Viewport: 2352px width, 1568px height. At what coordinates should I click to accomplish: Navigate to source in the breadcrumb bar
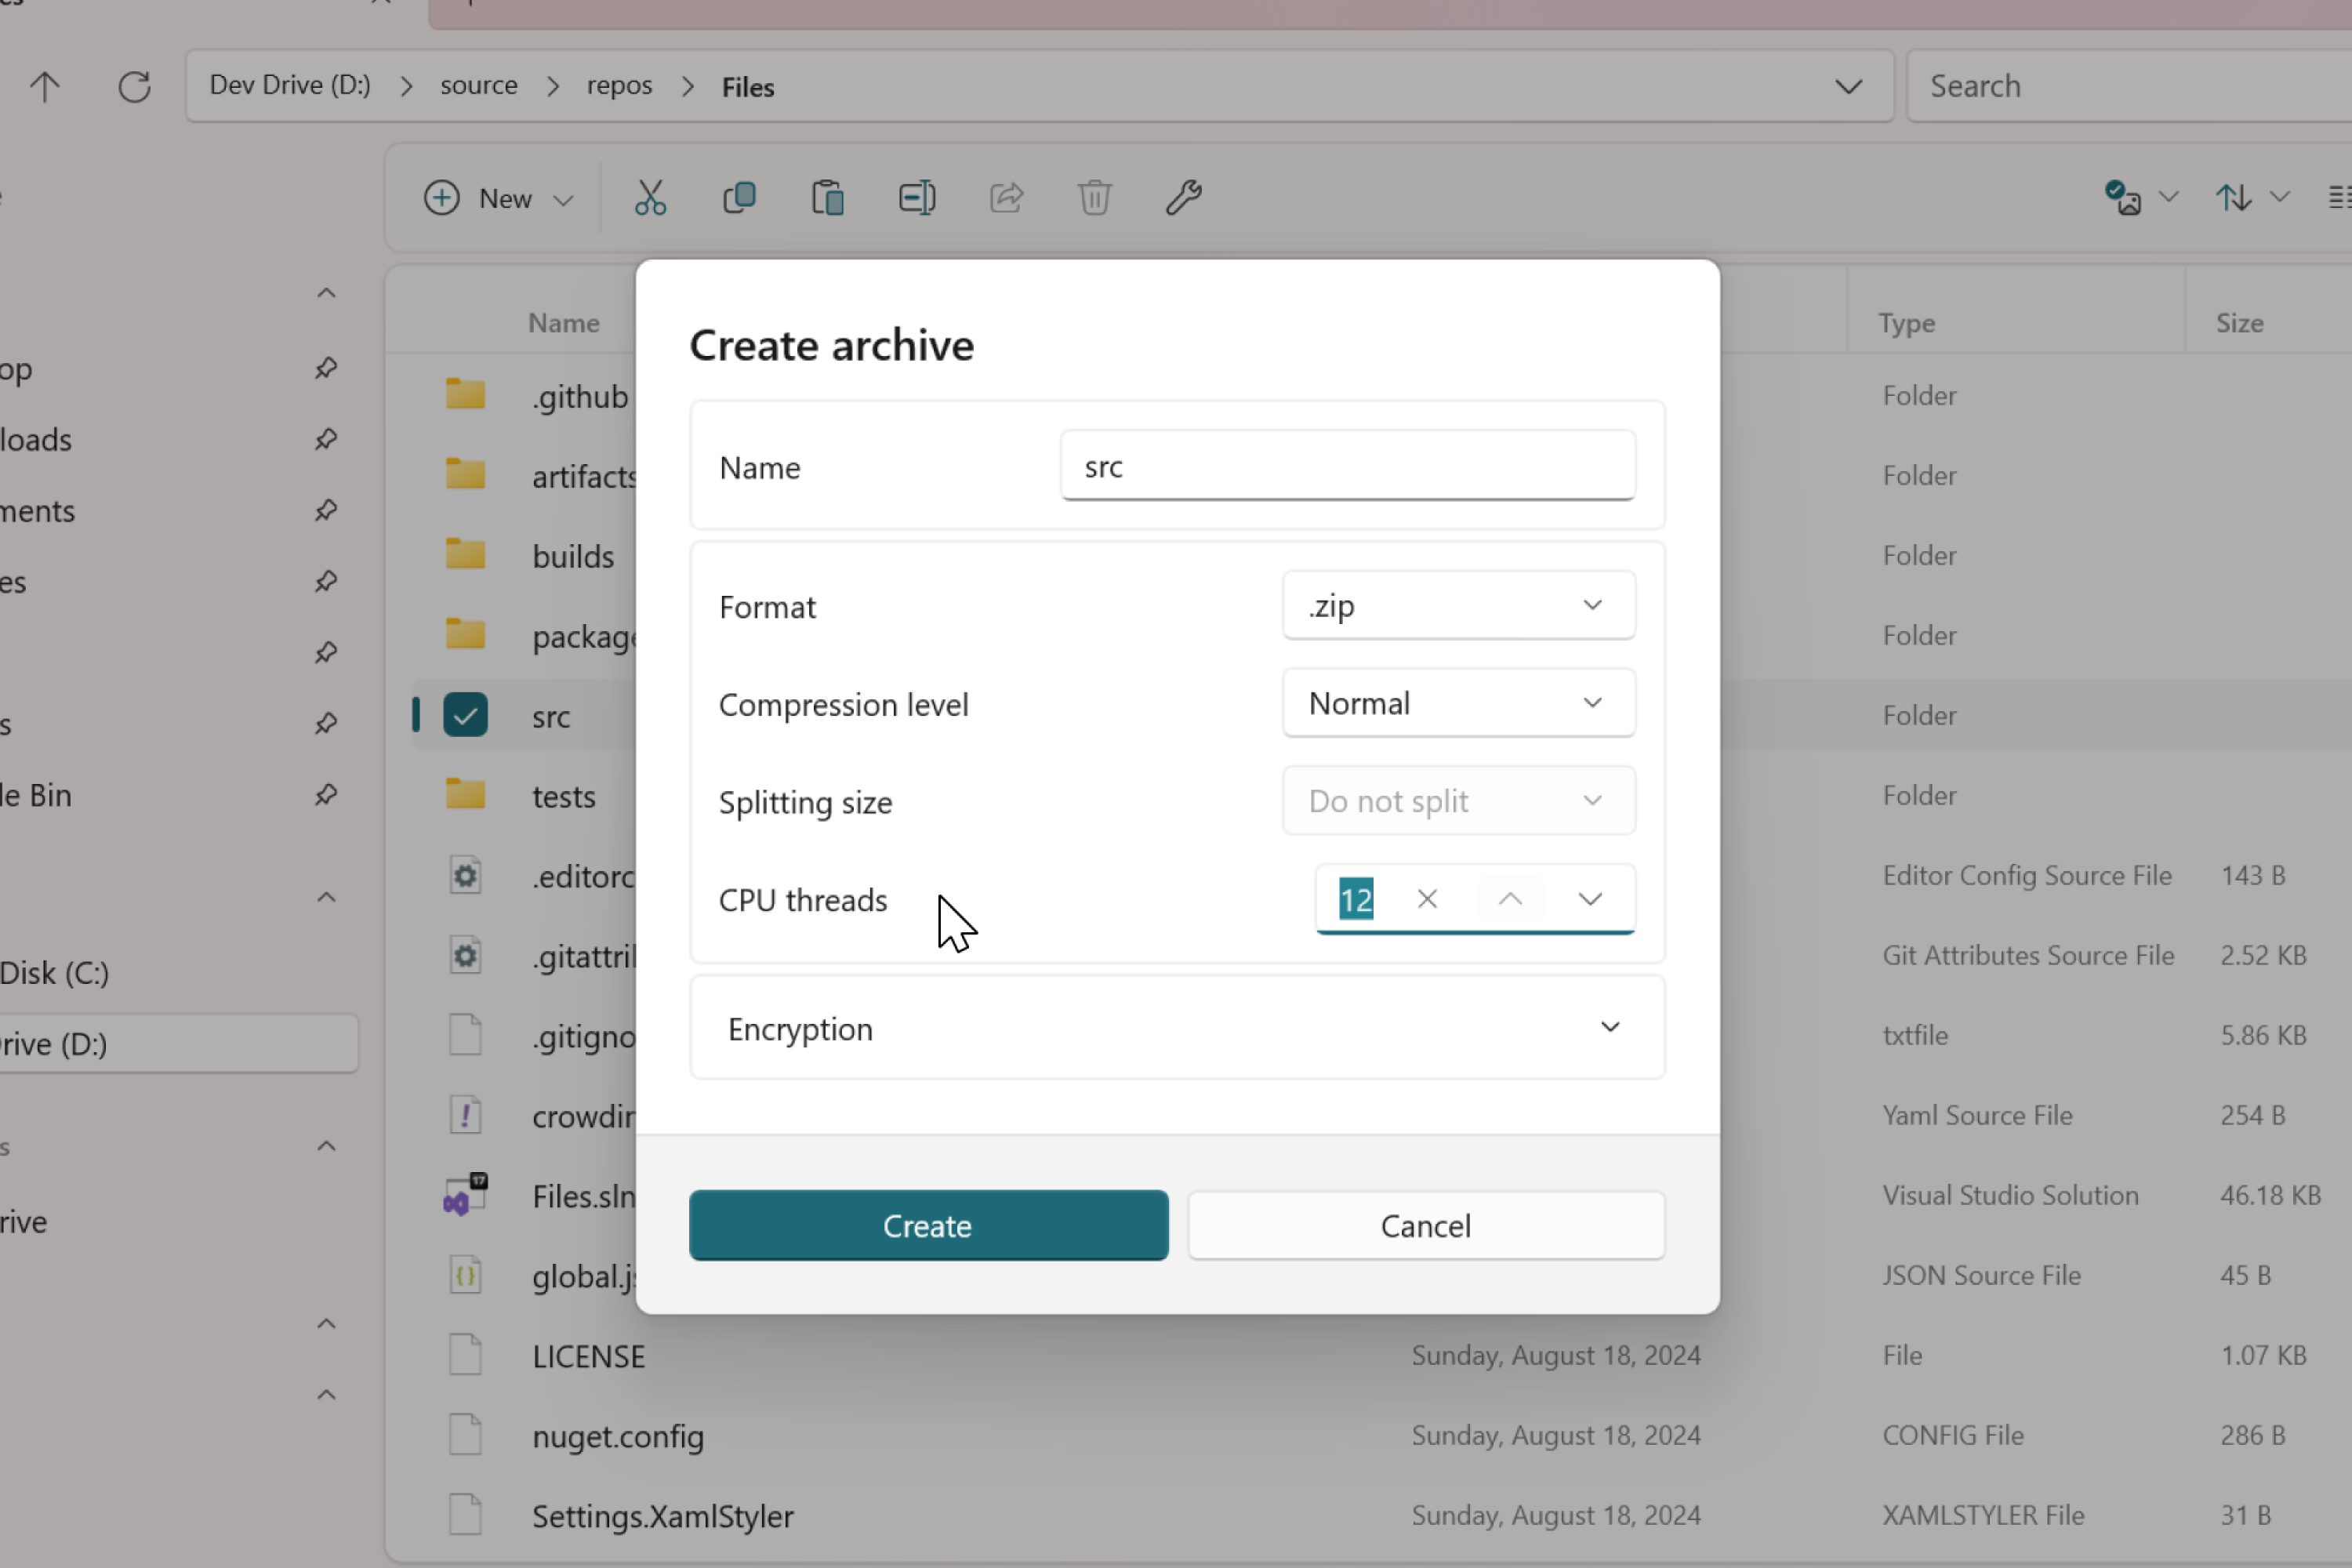pos(479,86)
